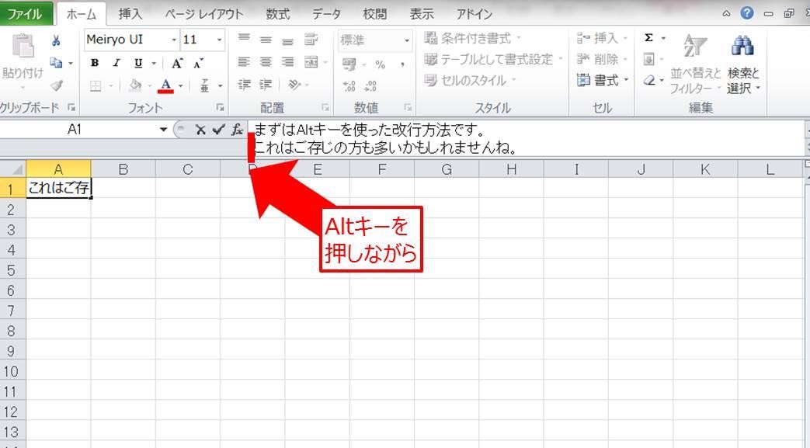
Task: Toggle Underline formatting
Action: pyautogui.click(x=138, y=64)
